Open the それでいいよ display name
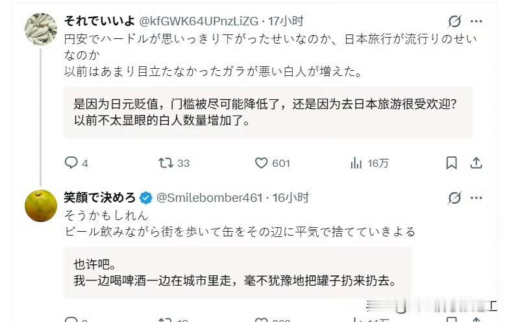 [99, 21]
